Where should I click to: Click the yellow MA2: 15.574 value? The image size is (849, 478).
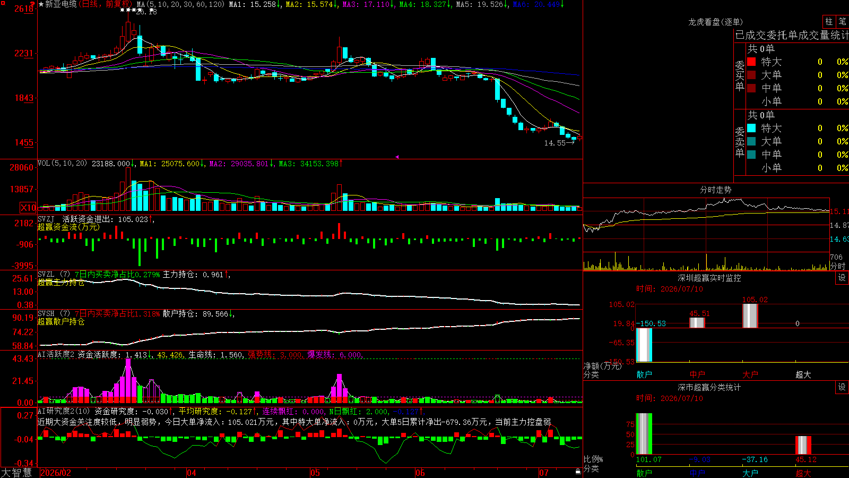coord(311,4)
